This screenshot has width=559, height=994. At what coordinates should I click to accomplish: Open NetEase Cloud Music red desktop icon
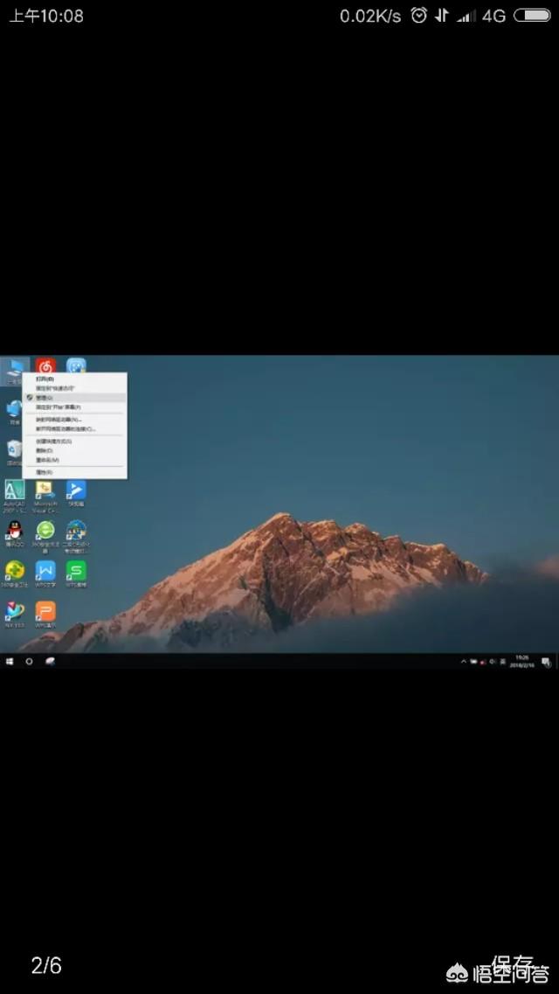(45, 365)
